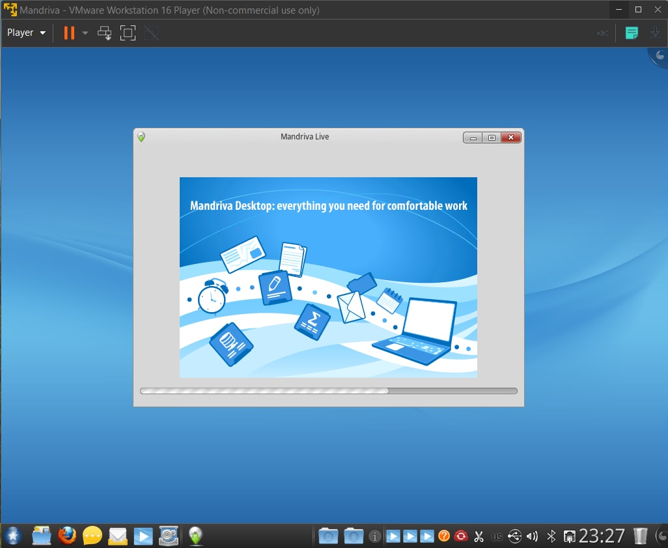Open the mail envelope application
This screenshot has width=668, height=548.
(x=118, y=536)
